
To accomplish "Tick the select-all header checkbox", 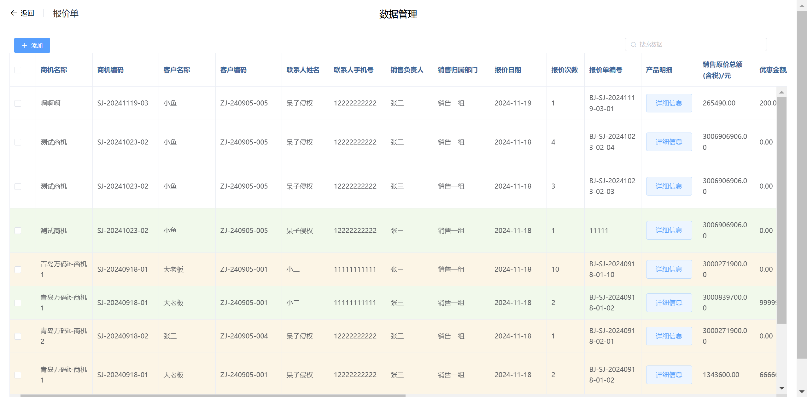I will pyautogui.click(x=18, y=70).
